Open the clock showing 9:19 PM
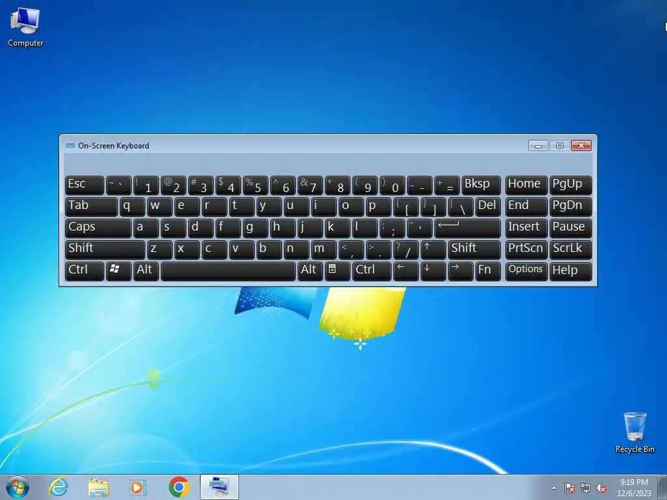Screen dimensions: 667x500 pyautogui.click(x=634, y=487)
